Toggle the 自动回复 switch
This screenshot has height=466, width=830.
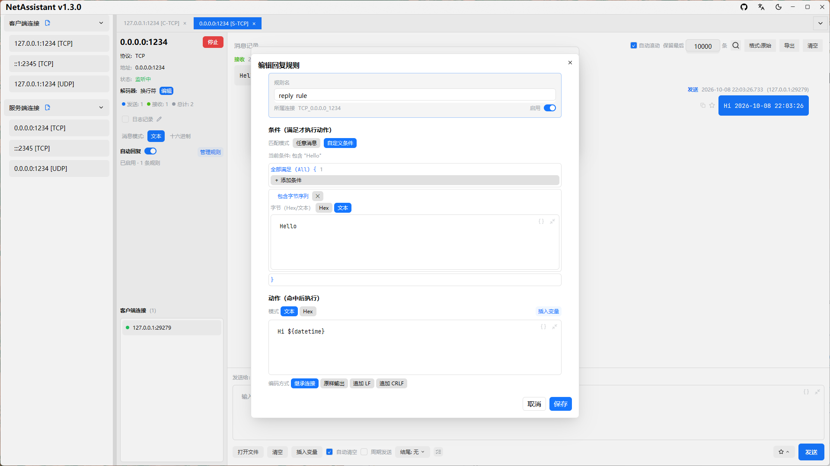point(150,151)
